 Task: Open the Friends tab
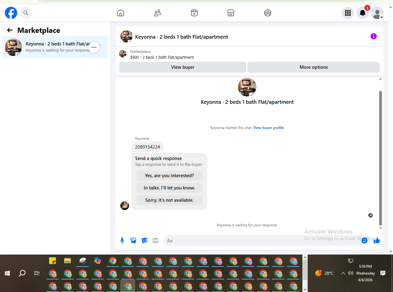(x=158, y=13)
